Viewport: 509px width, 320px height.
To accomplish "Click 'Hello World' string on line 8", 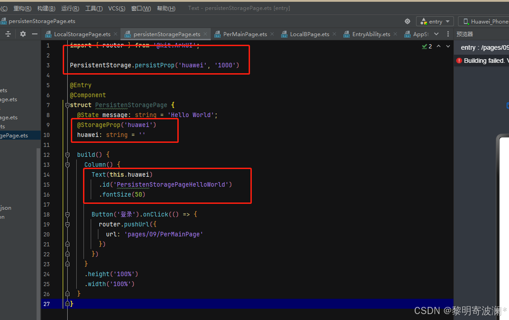I will point(191,115).
